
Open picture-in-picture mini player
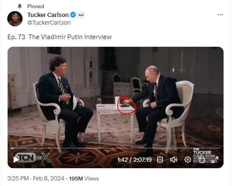[201, 160]
